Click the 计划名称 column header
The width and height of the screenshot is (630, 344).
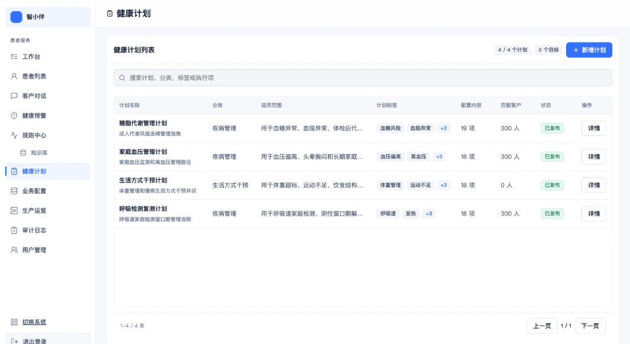[x=129, y=105]
